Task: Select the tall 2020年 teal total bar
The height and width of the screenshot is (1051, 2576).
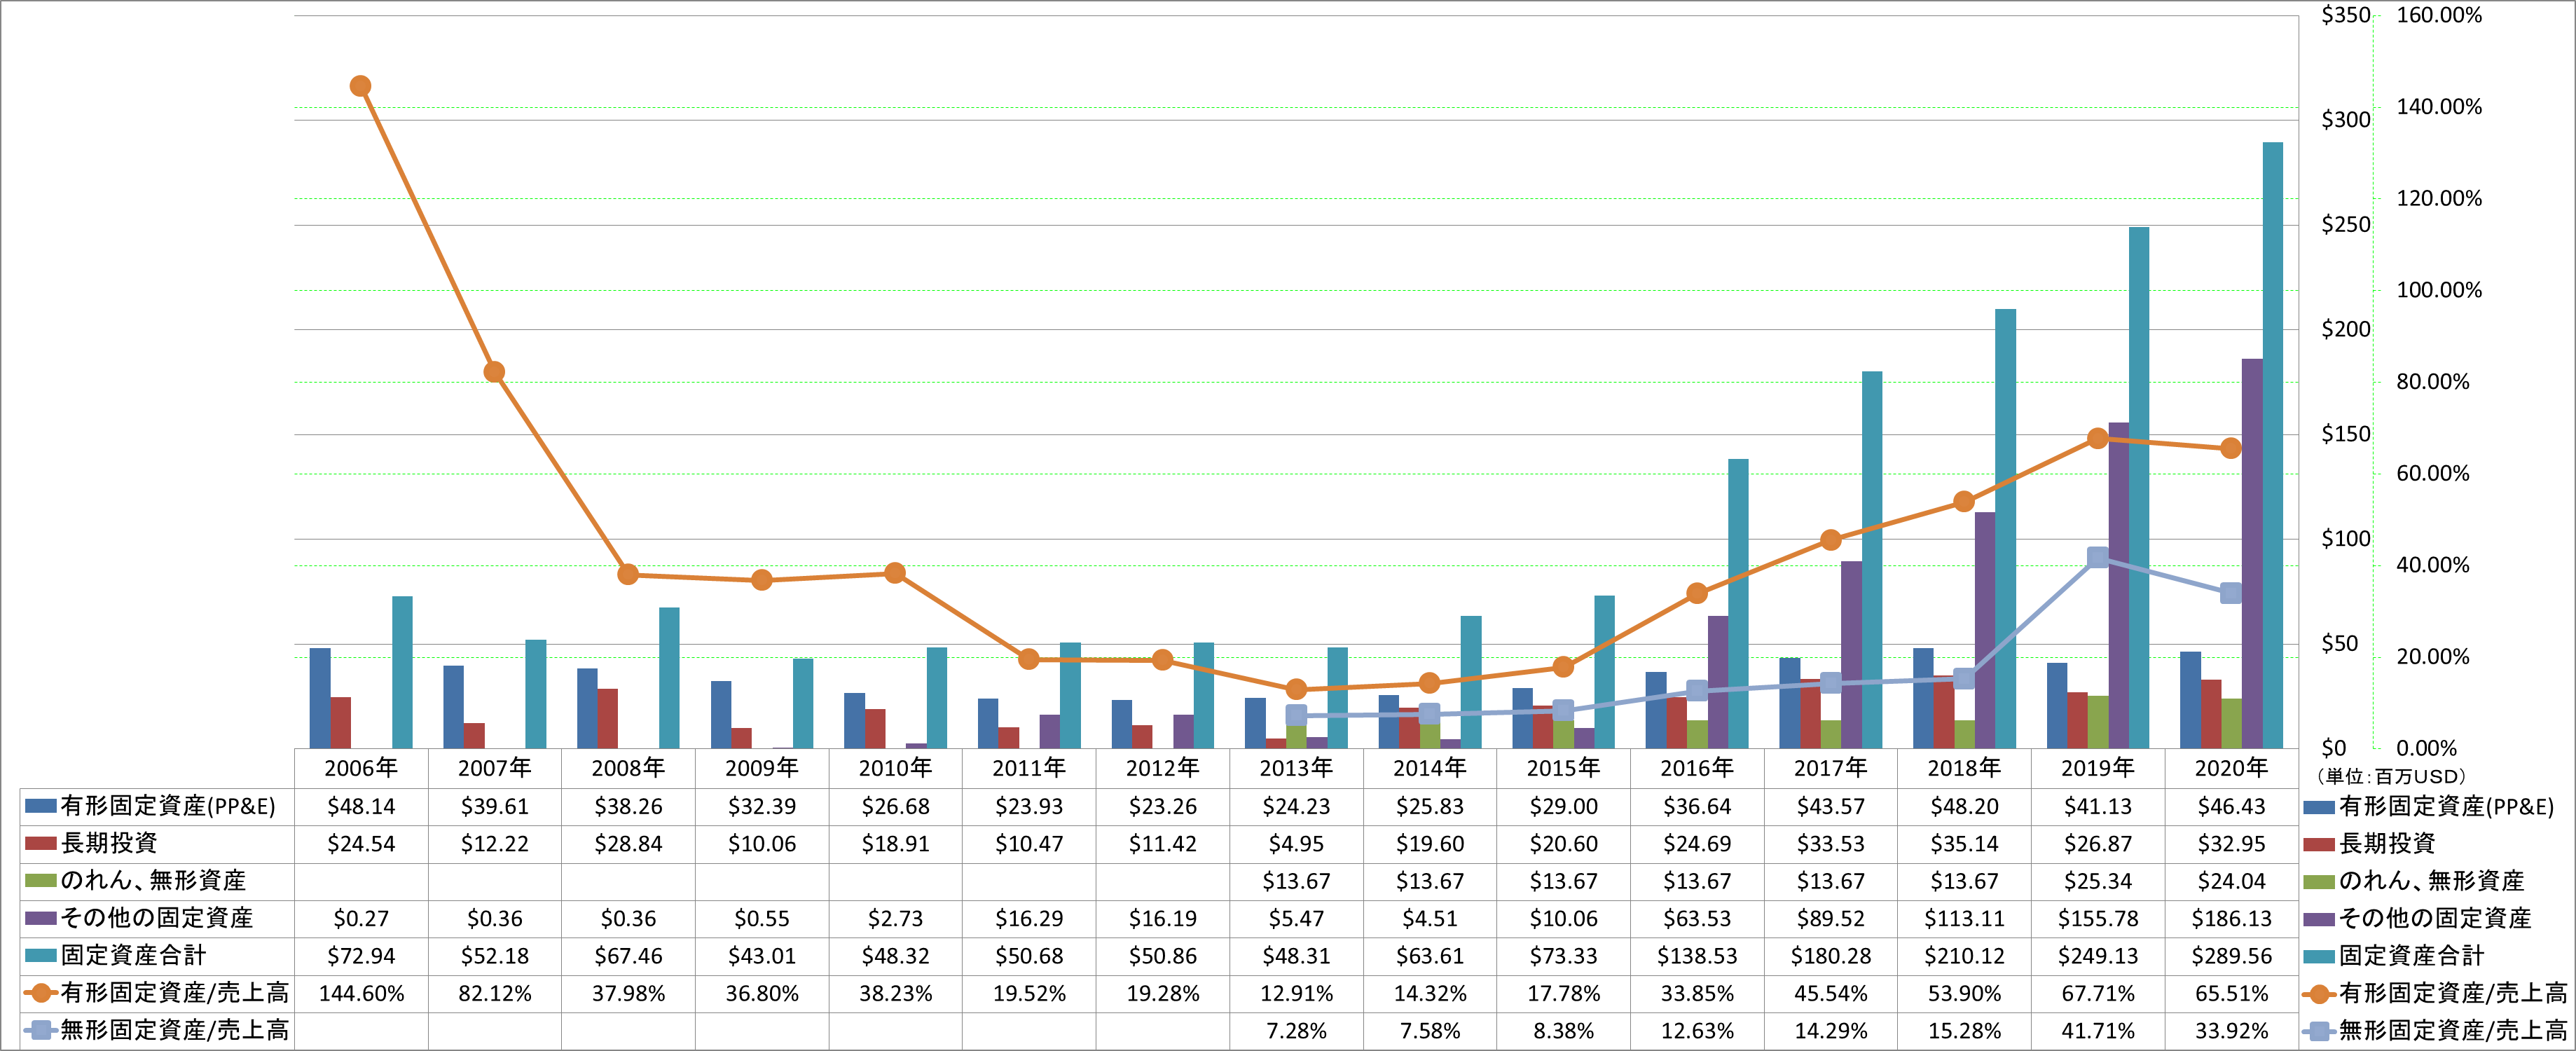Action: [x=2273, y=445]
